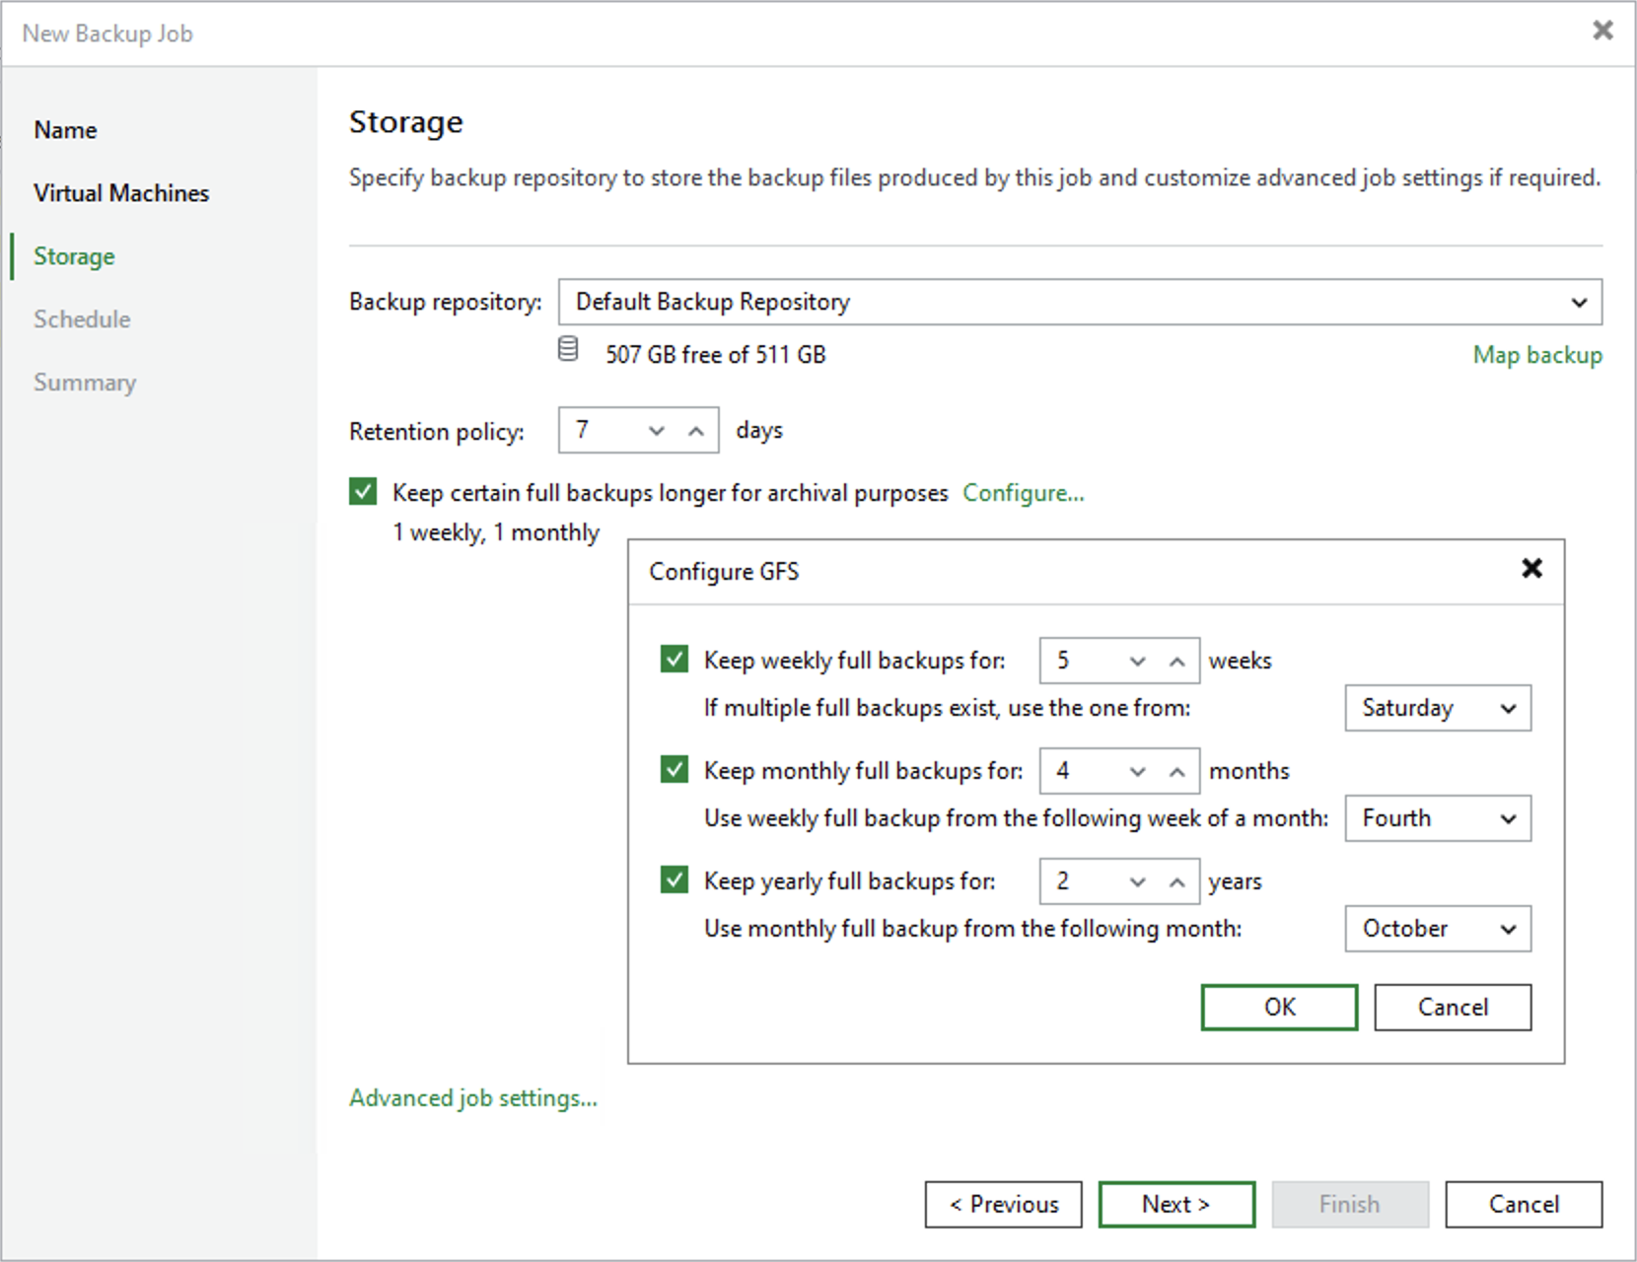
Task: Click the Next button
Action: tap(1176, 1205)
